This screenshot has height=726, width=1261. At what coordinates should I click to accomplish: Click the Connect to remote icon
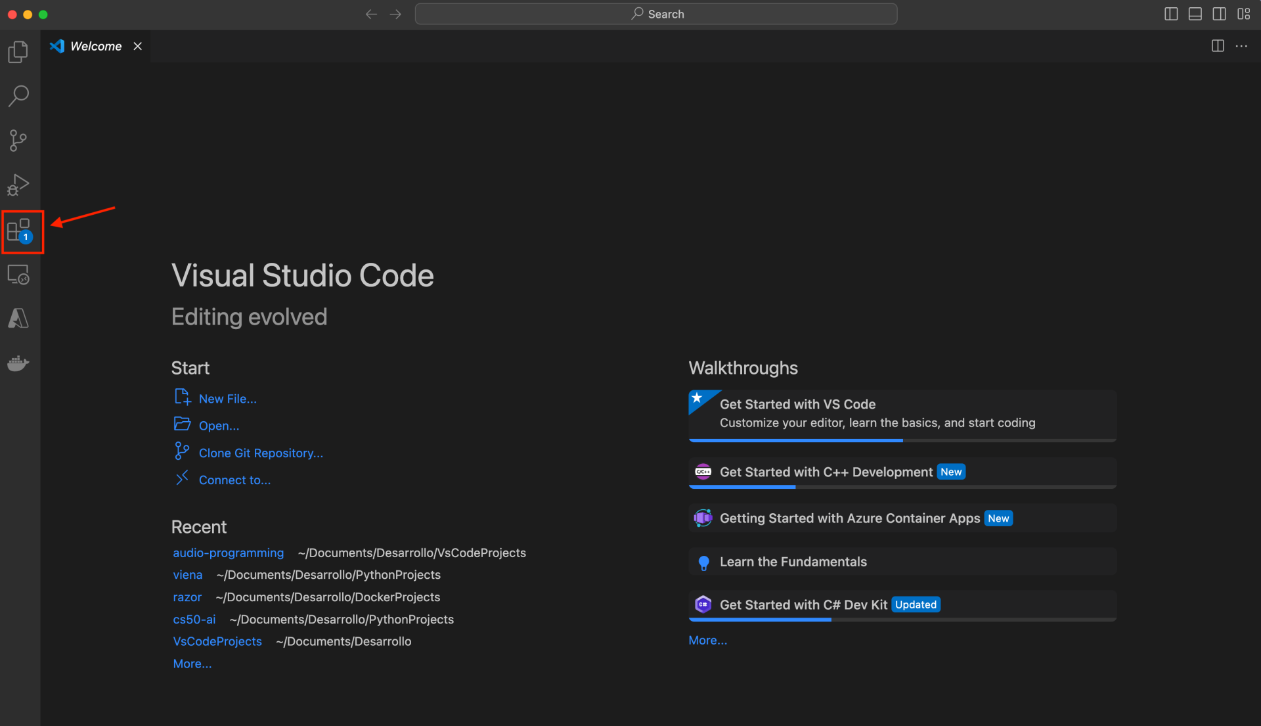pyautogui.click(x=182, y=478)
